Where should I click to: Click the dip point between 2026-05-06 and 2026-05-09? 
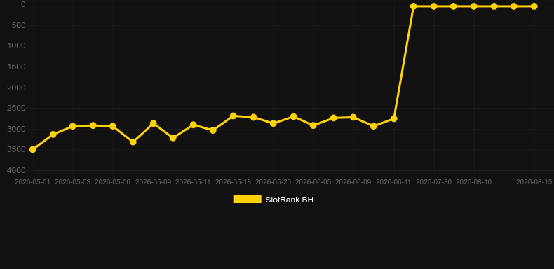point(133,142)
